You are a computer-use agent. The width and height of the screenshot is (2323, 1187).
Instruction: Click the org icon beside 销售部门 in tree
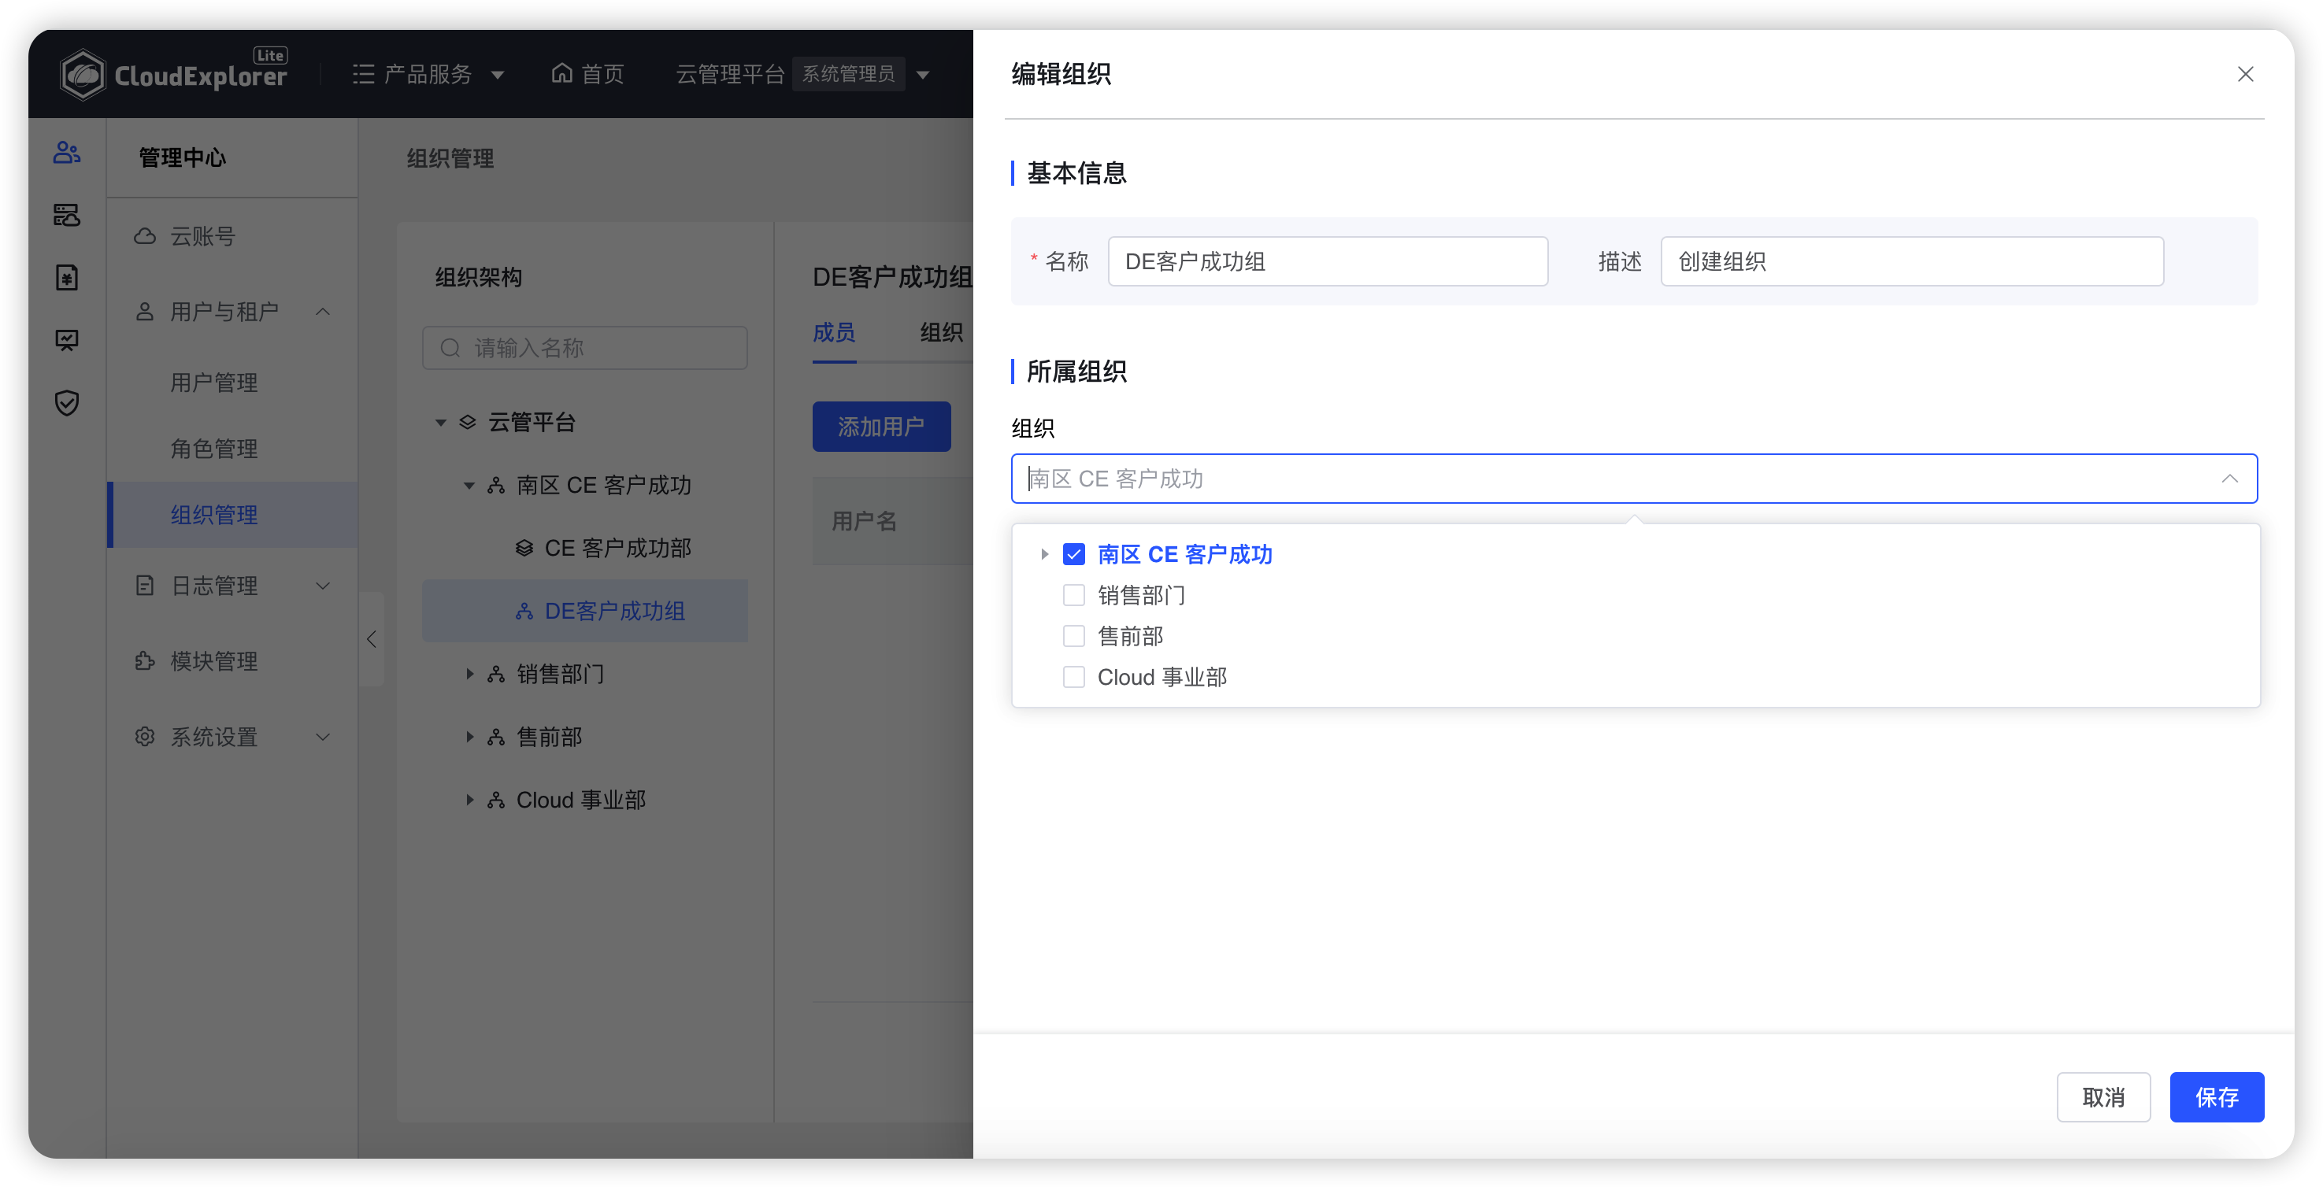tap(495, 674)
